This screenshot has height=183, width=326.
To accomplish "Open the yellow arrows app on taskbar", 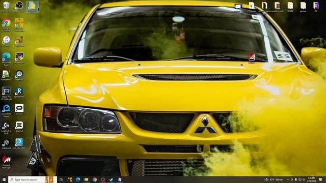I will [70, 179].
